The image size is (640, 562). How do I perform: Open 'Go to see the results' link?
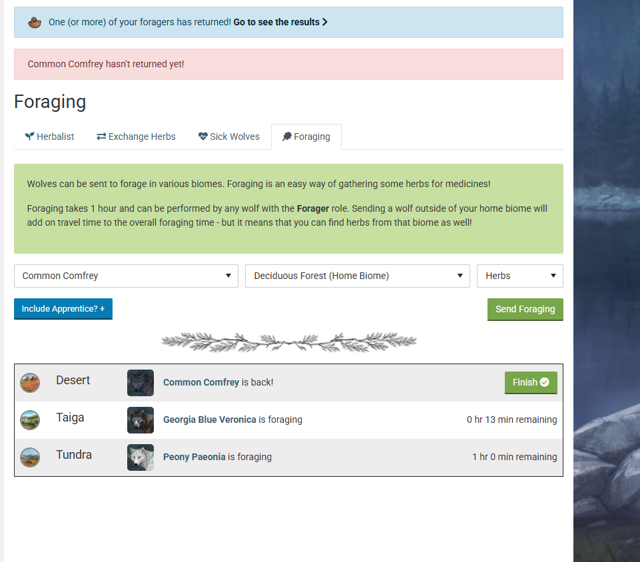point(280,22)
